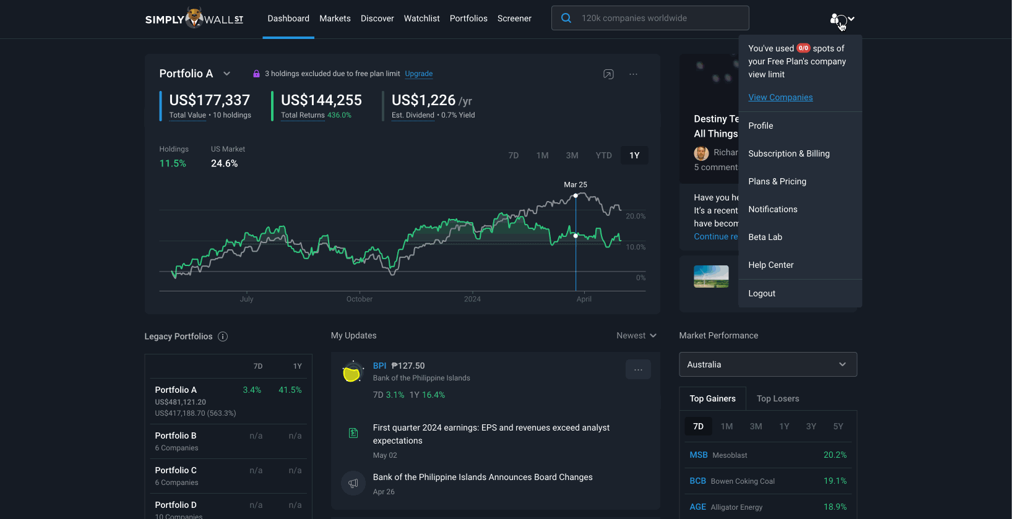Click the Continue reading link
This screenshot has width=1013, height=519.
tap(716, 236)
